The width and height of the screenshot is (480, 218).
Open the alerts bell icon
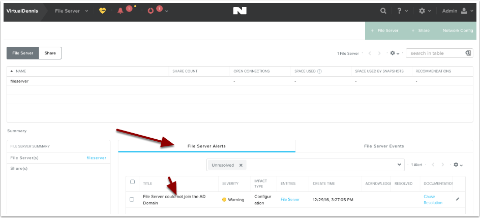(x=121, y=11)
